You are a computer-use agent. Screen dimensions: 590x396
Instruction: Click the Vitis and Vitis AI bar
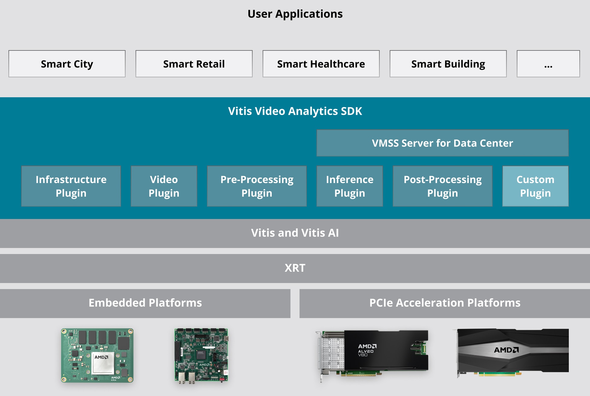pyautogui.click(x=295, y=233)
